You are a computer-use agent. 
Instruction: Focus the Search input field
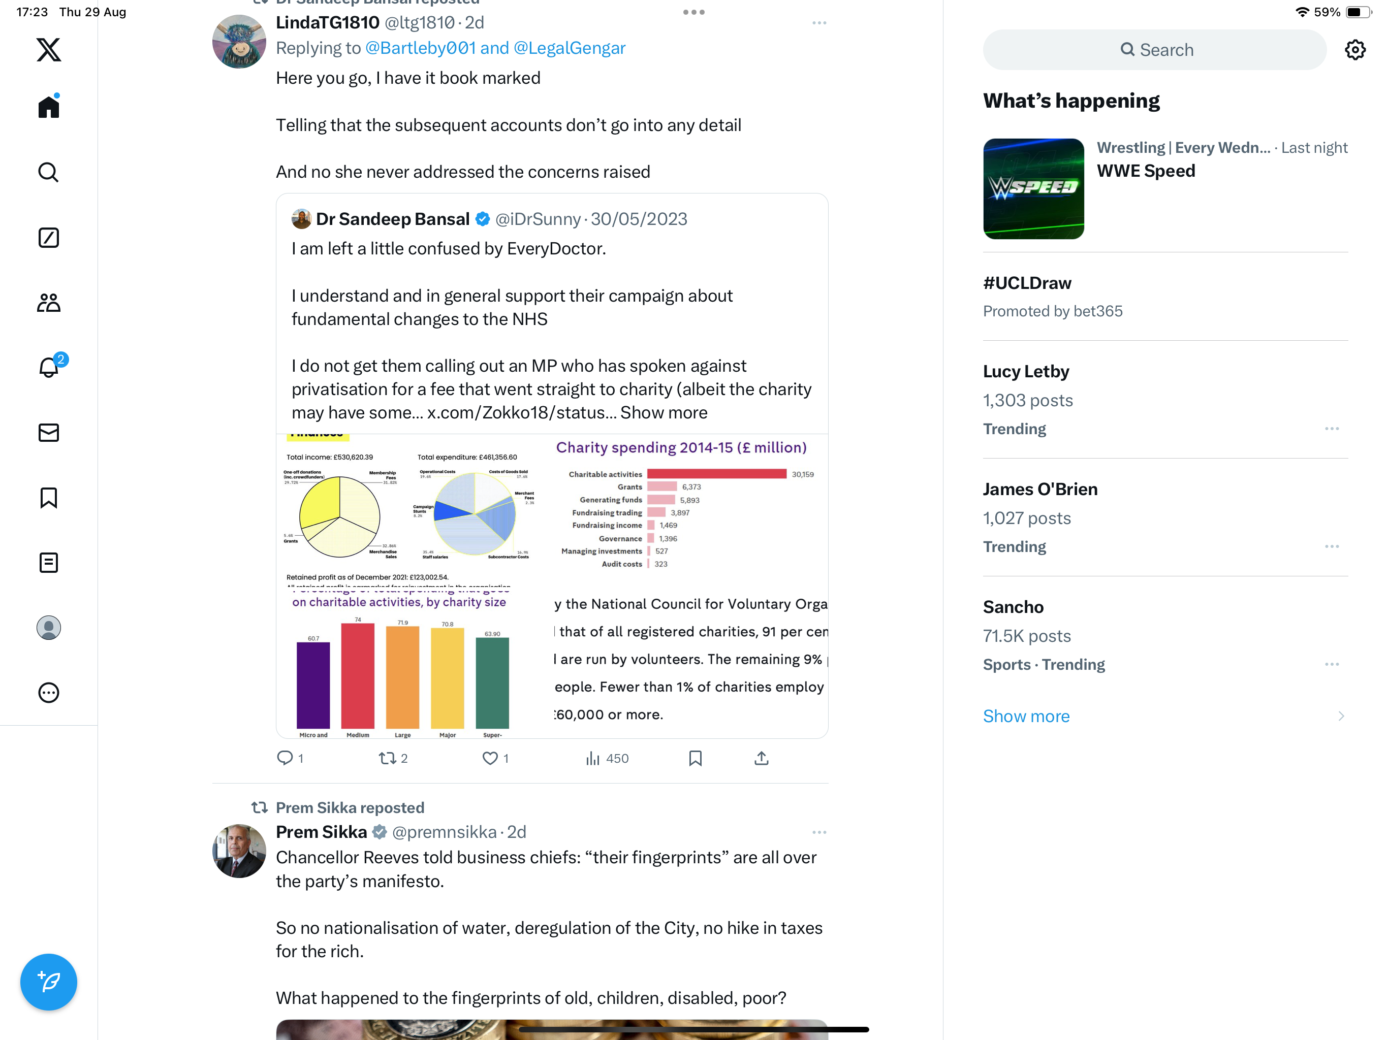pyautogui.click(x=1155, y=50)
